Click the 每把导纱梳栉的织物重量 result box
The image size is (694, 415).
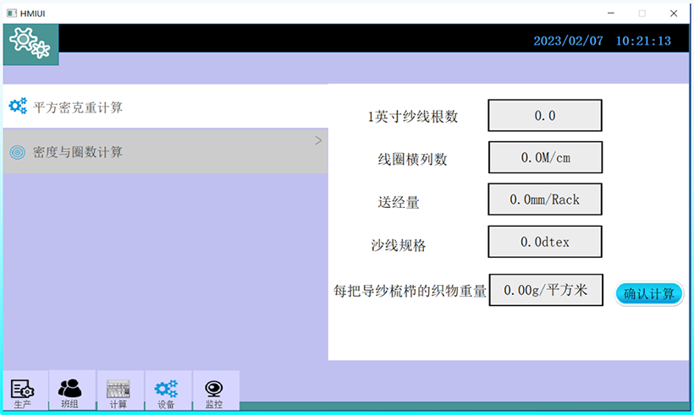click(546, 290)
